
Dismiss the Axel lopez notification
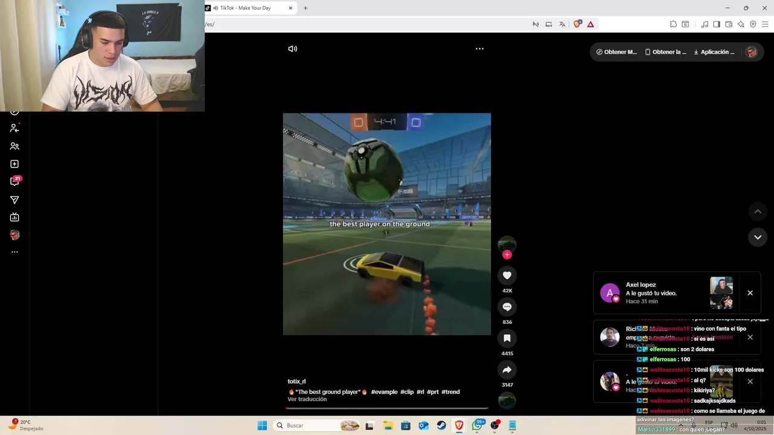point(750,293)
